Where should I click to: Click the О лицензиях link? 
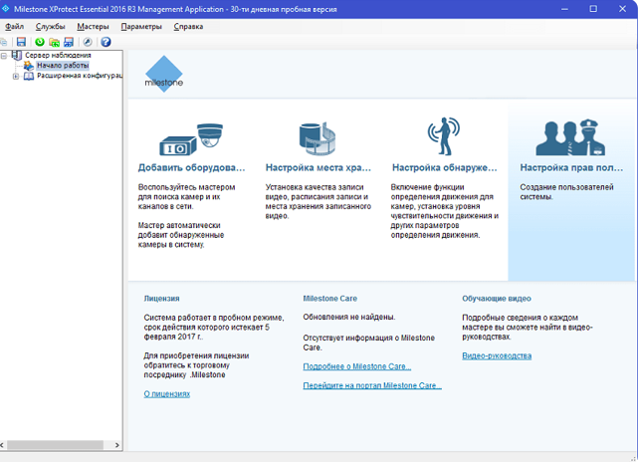pyautogui.click(x=167, y=394)
